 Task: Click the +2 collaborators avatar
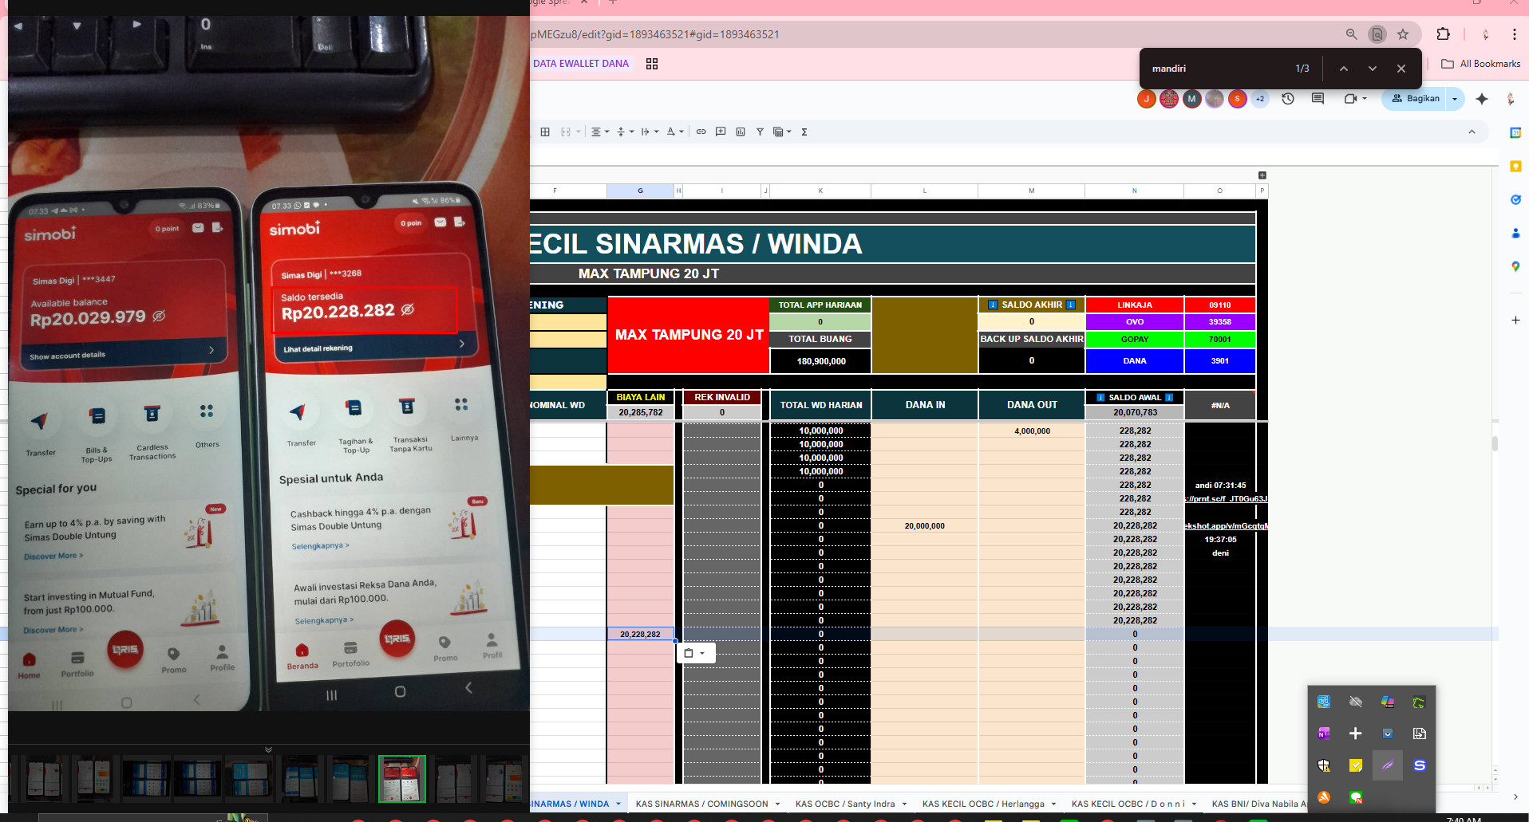click(1260, 99)
